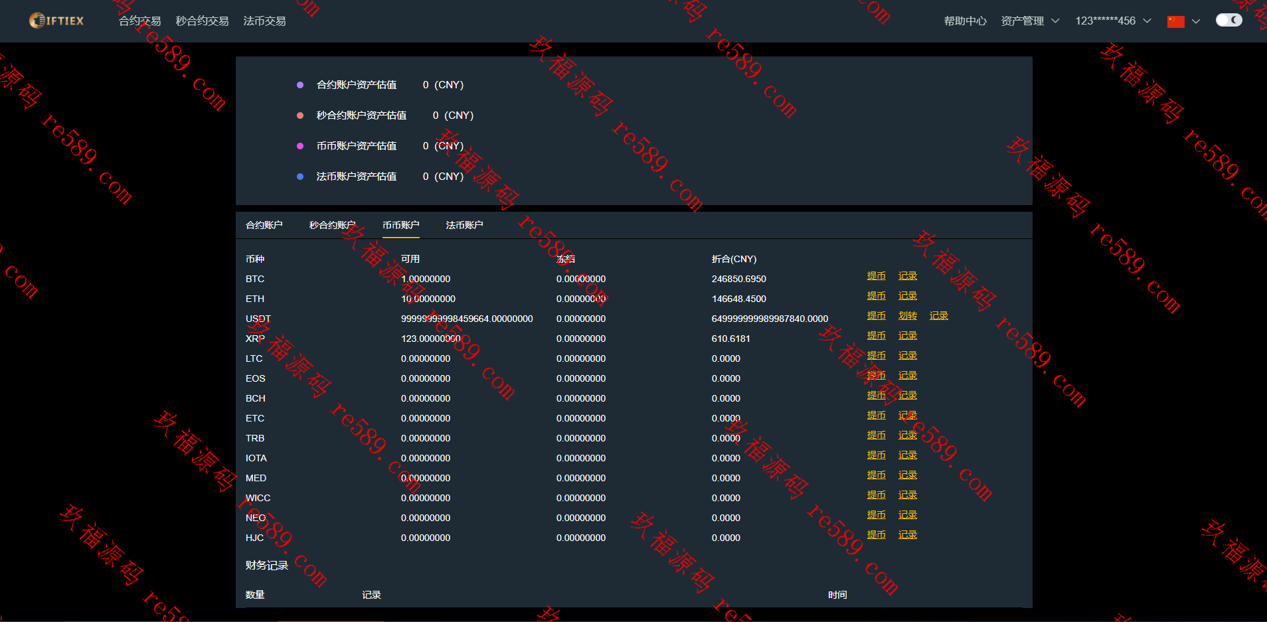This screenshot has width=1267, height=622.
Task: Click 记录 for USDT row
Action: (939, 315)
